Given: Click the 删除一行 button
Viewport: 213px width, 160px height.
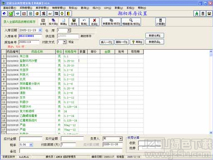Looking at the screenshot, I should coord(122,42).
